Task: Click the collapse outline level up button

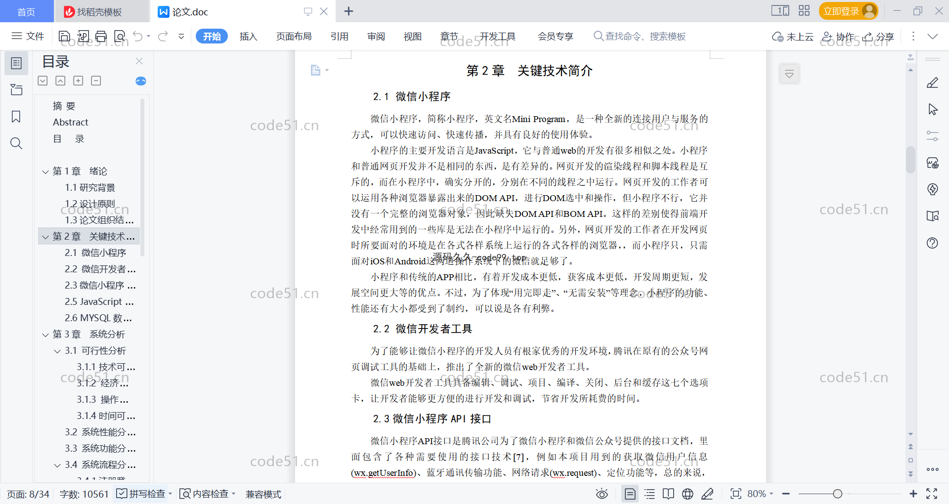Action: point(60,81)
